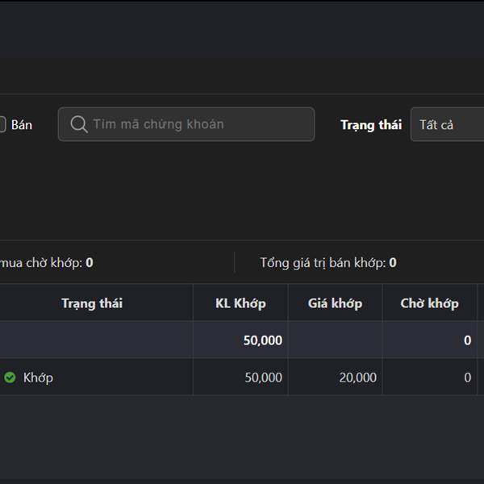Click the empty Giá khớp summary cell
The height and width of the screenshot is (484, 484).
click(335, 340)
